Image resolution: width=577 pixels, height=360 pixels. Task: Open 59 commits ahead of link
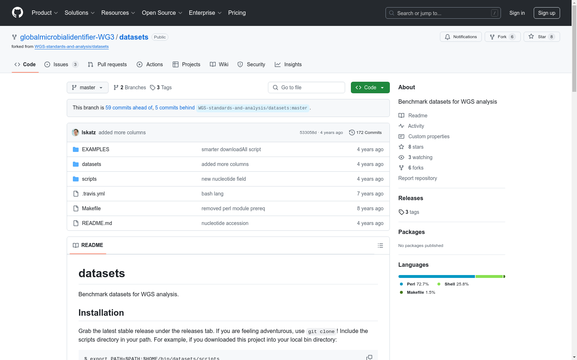tap(129, 108)
